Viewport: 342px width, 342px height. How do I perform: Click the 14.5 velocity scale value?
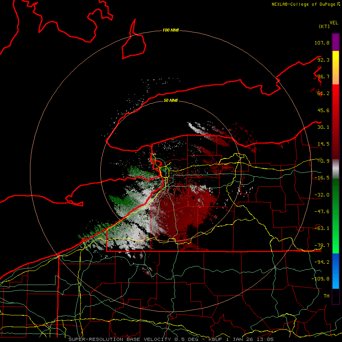coord(323,144)
